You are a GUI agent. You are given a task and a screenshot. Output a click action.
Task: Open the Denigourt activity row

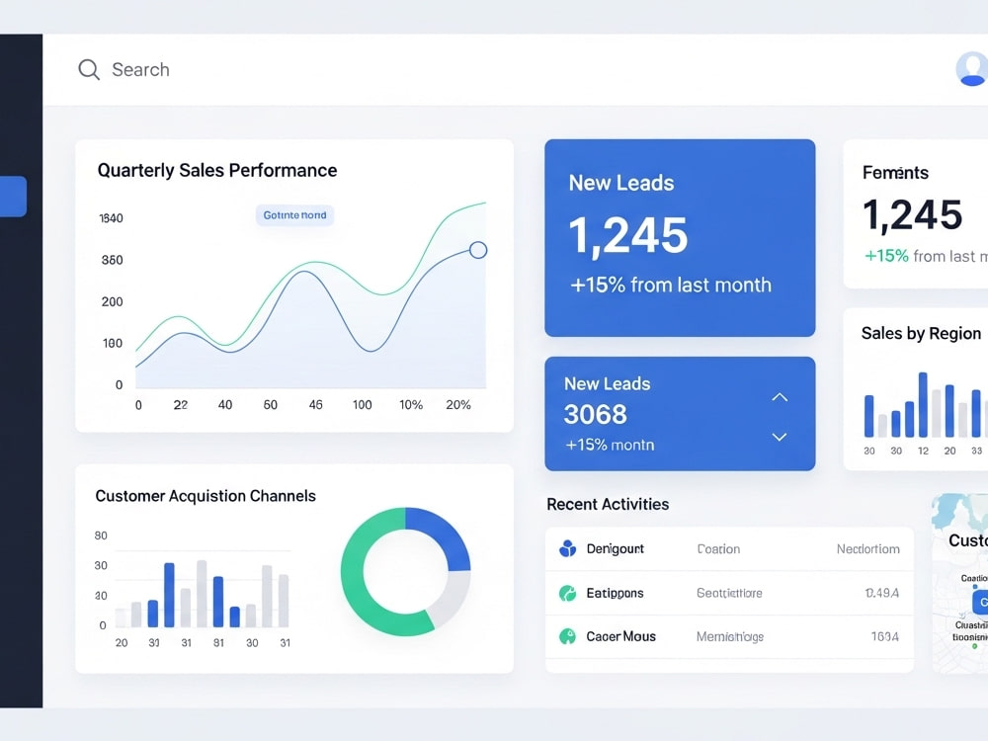729,548
